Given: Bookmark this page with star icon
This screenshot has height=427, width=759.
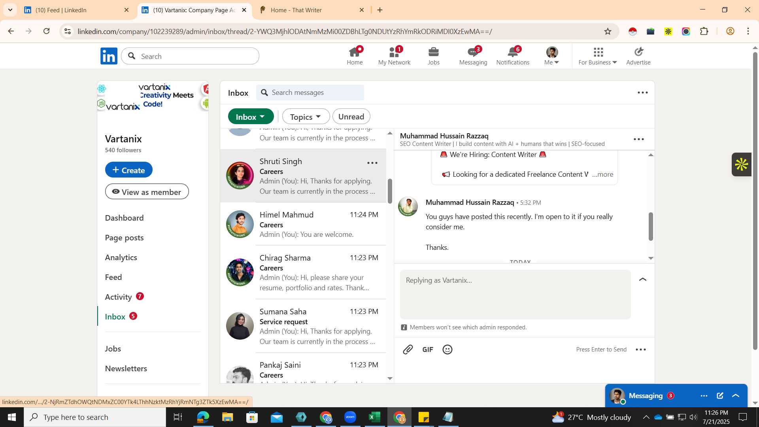Looking at the screenshot, I should pos(608,31).
